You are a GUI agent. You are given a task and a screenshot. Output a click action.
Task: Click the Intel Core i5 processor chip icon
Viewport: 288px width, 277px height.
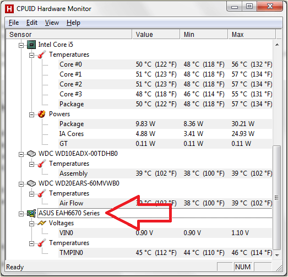pyautogui.click(x=31, y=45)
